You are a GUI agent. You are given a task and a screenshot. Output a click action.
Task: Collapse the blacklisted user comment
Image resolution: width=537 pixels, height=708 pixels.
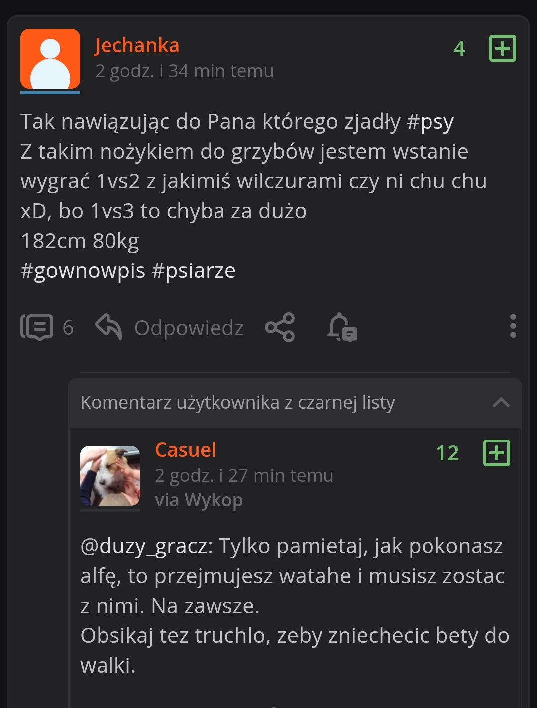point(501,402)
